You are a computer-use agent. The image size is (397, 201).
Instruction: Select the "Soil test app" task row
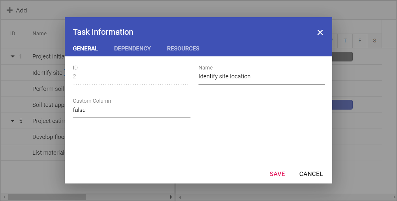[x=33, y=105]
